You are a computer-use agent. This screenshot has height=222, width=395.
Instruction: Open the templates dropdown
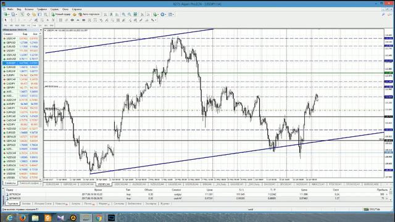171,15
